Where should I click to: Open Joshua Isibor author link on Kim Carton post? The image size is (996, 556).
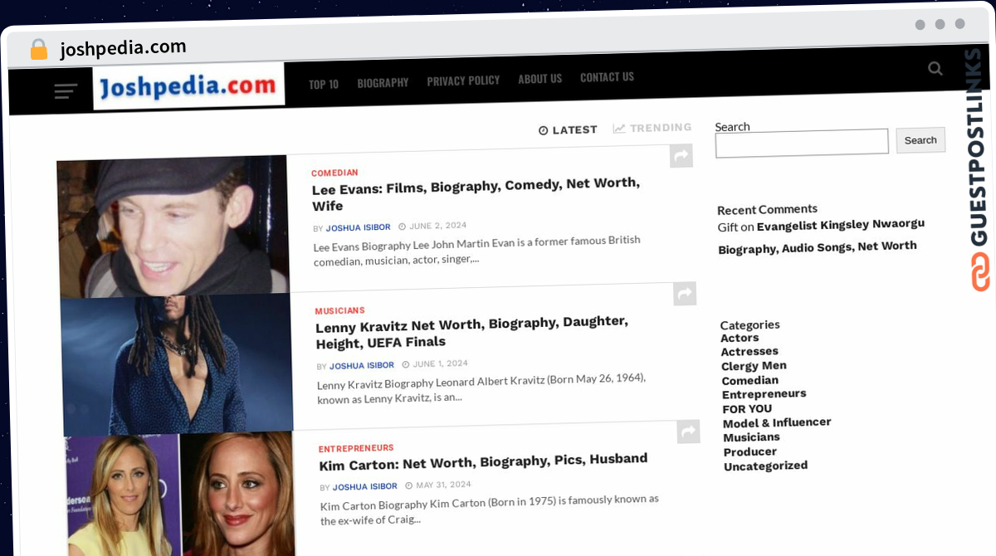(x=364, y=486)
